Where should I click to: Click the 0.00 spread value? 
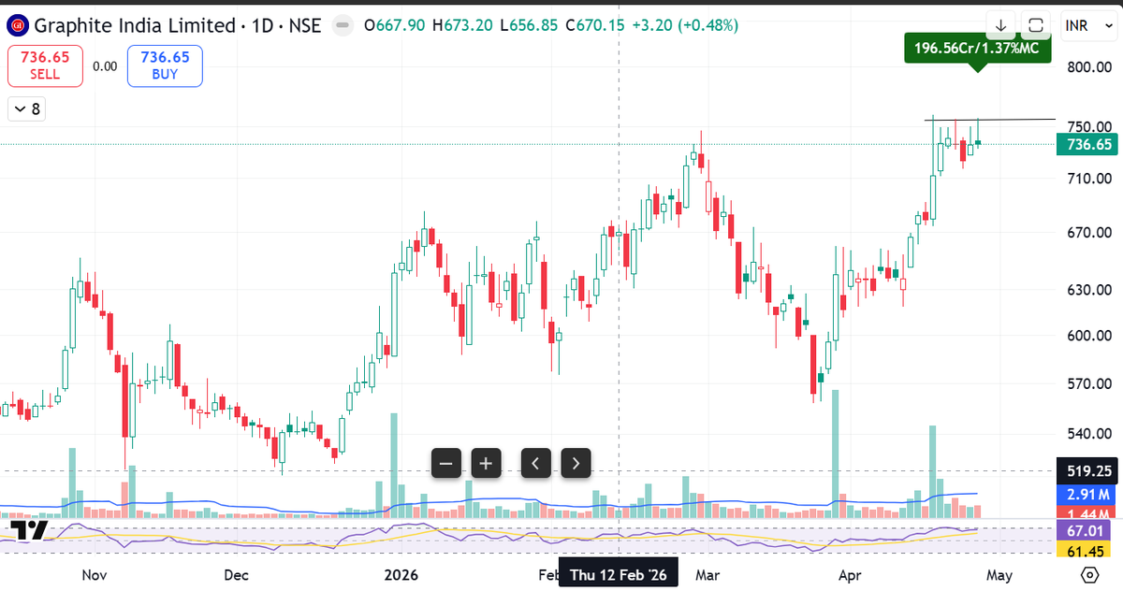pos(105,66)
